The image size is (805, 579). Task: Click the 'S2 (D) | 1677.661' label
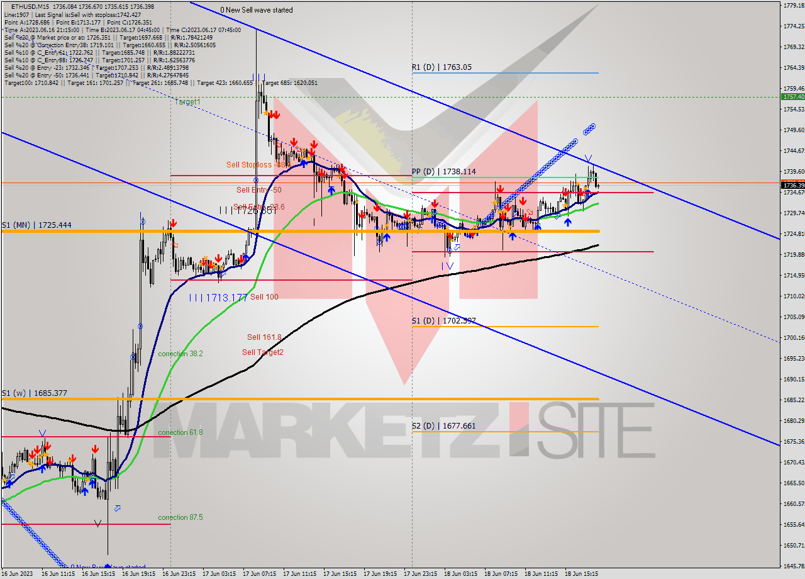click(x=444, y=426)
